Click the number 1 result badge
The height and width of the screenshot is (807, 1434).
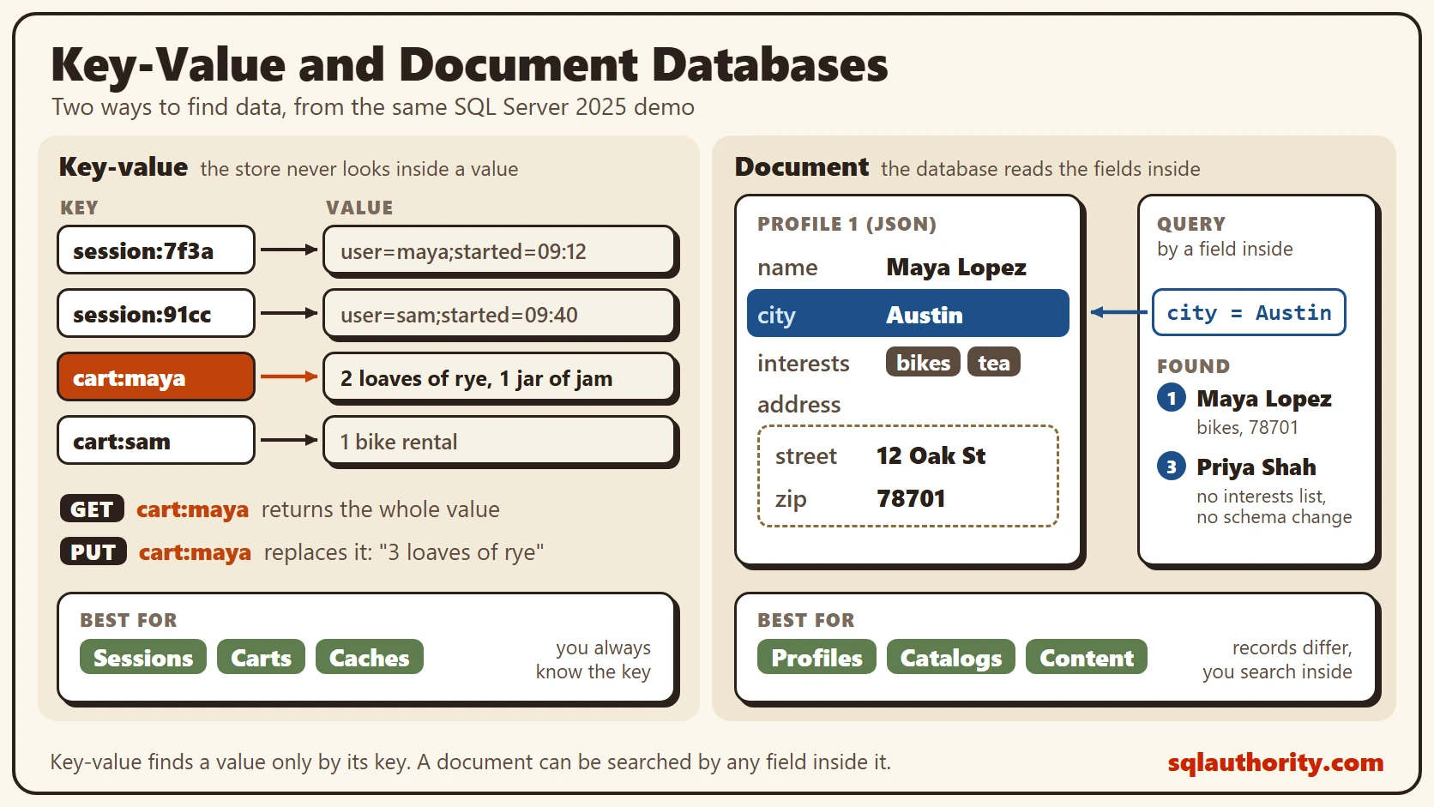(1172, 398)
